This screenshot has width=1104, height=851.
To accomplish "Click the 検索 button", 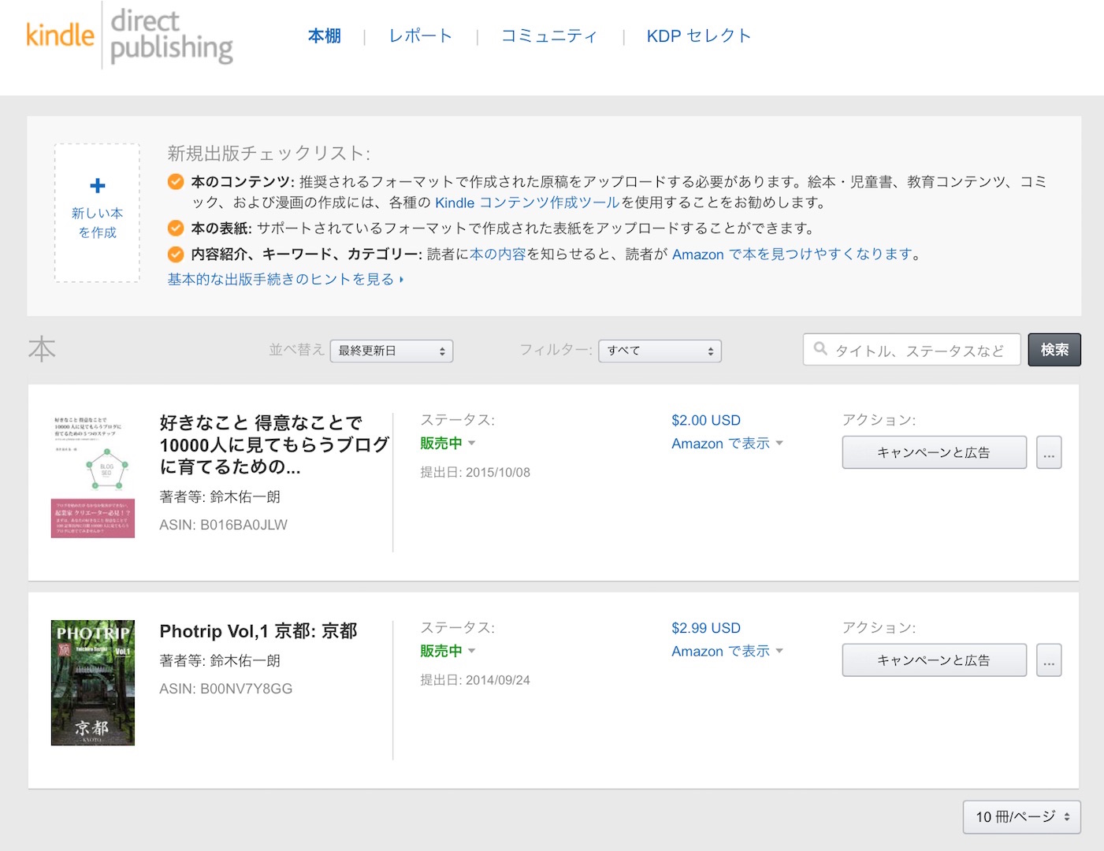I will pyautogui.click(x=1054, y=350).
